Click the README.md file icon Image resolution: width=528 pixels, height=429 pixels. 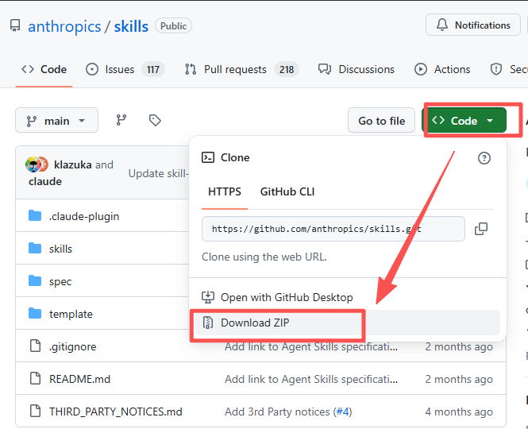coord(36,378)
